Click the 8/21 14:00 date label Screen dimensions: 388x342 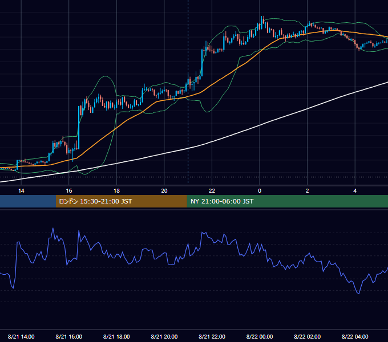21,336
